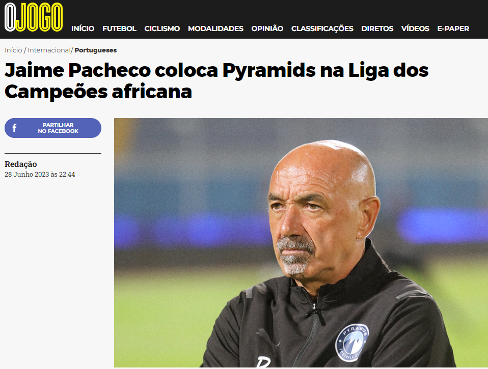Open the Ciclismo section
This screenshot has width=488, height=369.
tap(162, 29)
